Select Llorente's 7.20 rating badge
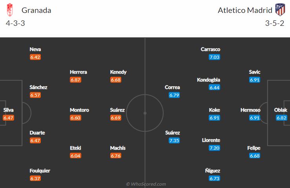The width and height of the screenshot is (290, 188). tap(214, 148)
